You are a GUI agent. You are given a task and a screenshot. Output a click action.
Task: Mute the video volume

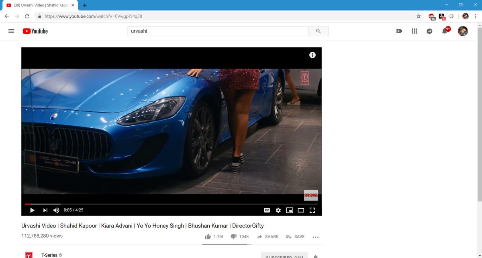pyautogui.click(x=56, y=210)
